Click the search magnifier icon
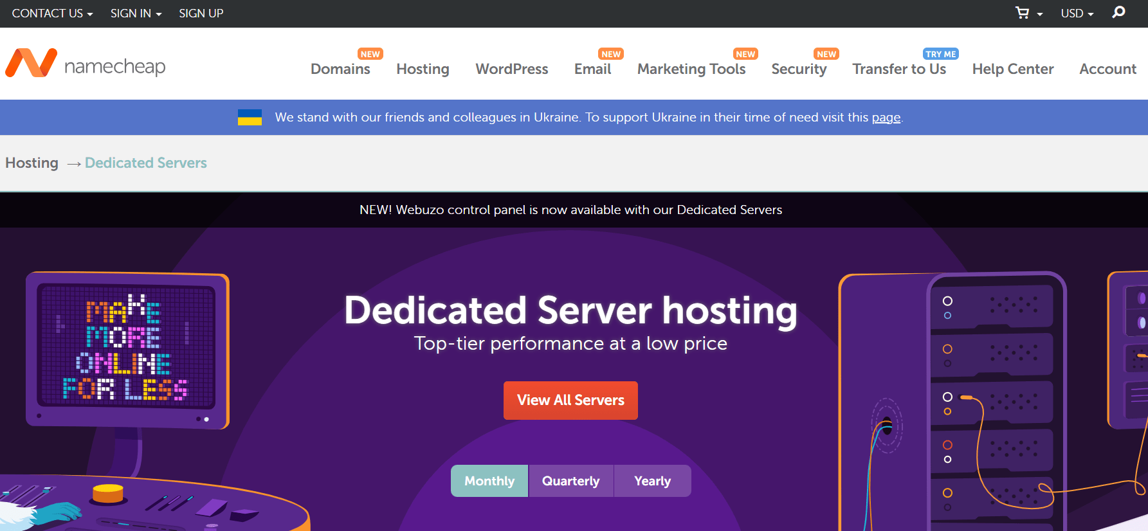Screen dimensions: 1148x531 (1118, 12)
